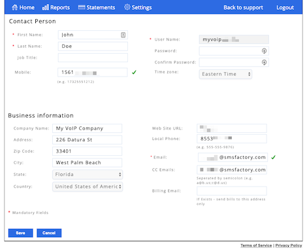Click the Home house icon
Image resolution: width=307 pixels, height=250 pixels.
14,7
